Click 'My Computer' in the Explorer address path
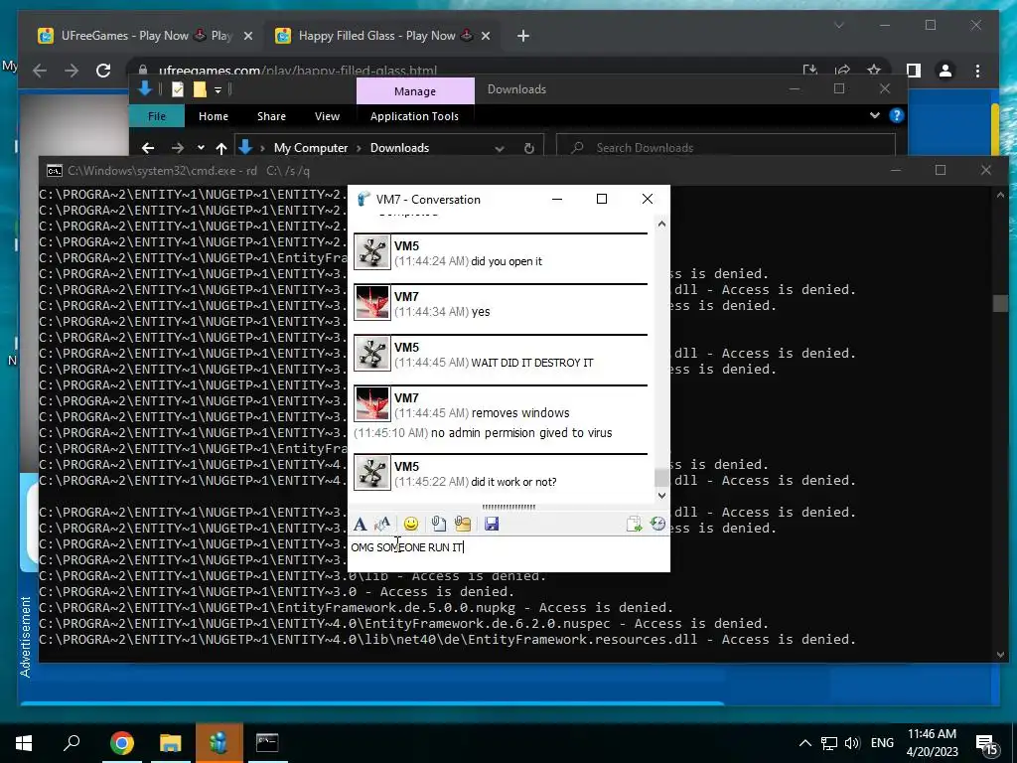 point(311,148)
